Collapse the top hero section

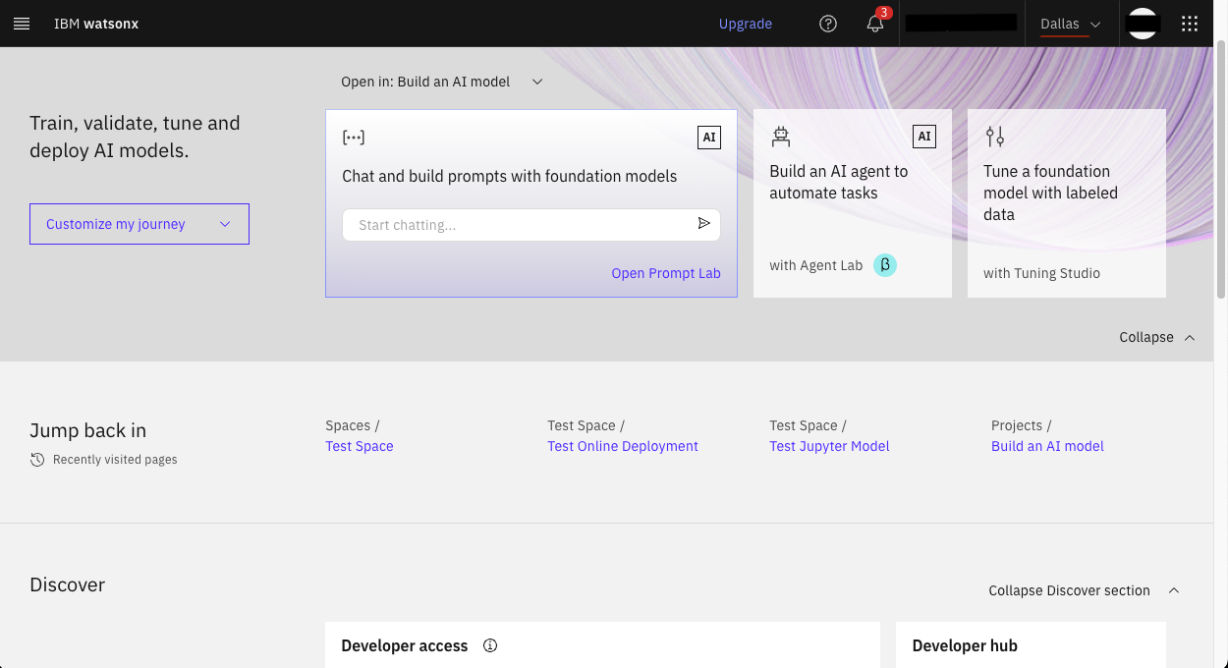(1157, 337)
